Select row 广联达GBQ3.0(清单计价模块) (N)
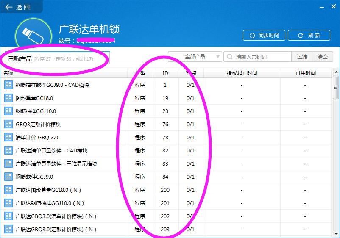The height and width of the screenshot is (238, 340). tap(166, 216)
